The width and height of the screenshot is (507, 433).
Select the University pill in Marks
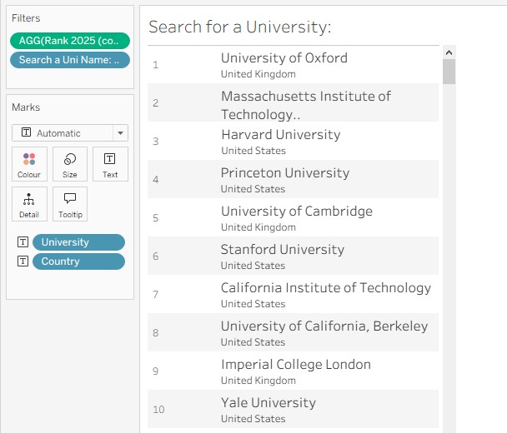[x=78, y=242]
